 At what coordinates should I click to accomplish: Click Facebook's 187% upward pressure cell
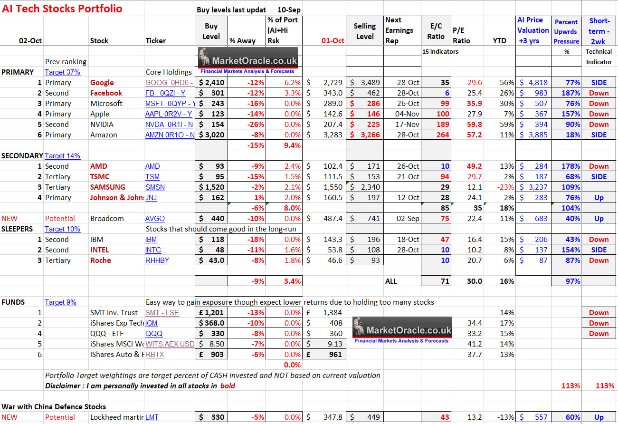click(566, 93)
